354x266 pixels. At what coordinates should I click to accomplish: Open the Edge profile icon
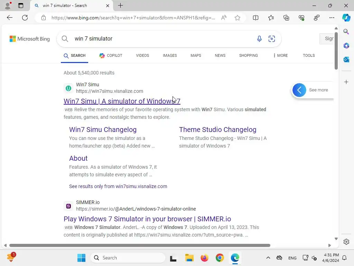[8, 6]
